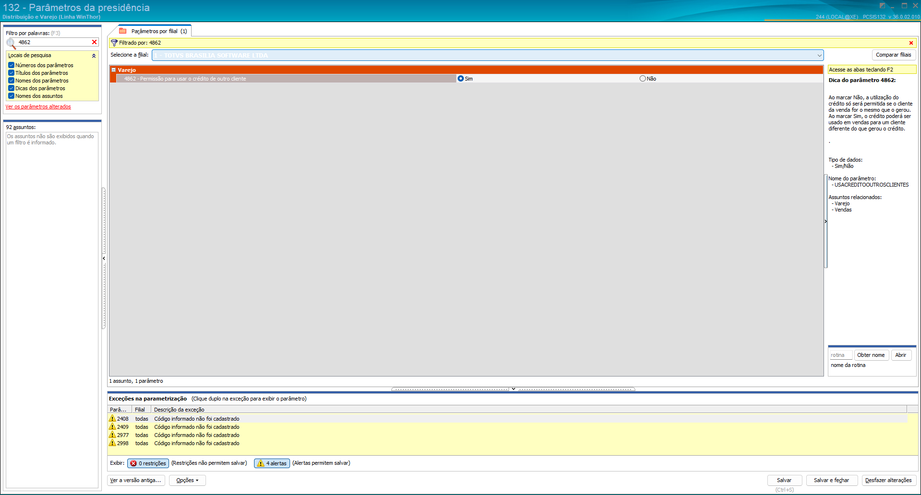Toggle 'Números dos parâmetros' checkbox

11,65
